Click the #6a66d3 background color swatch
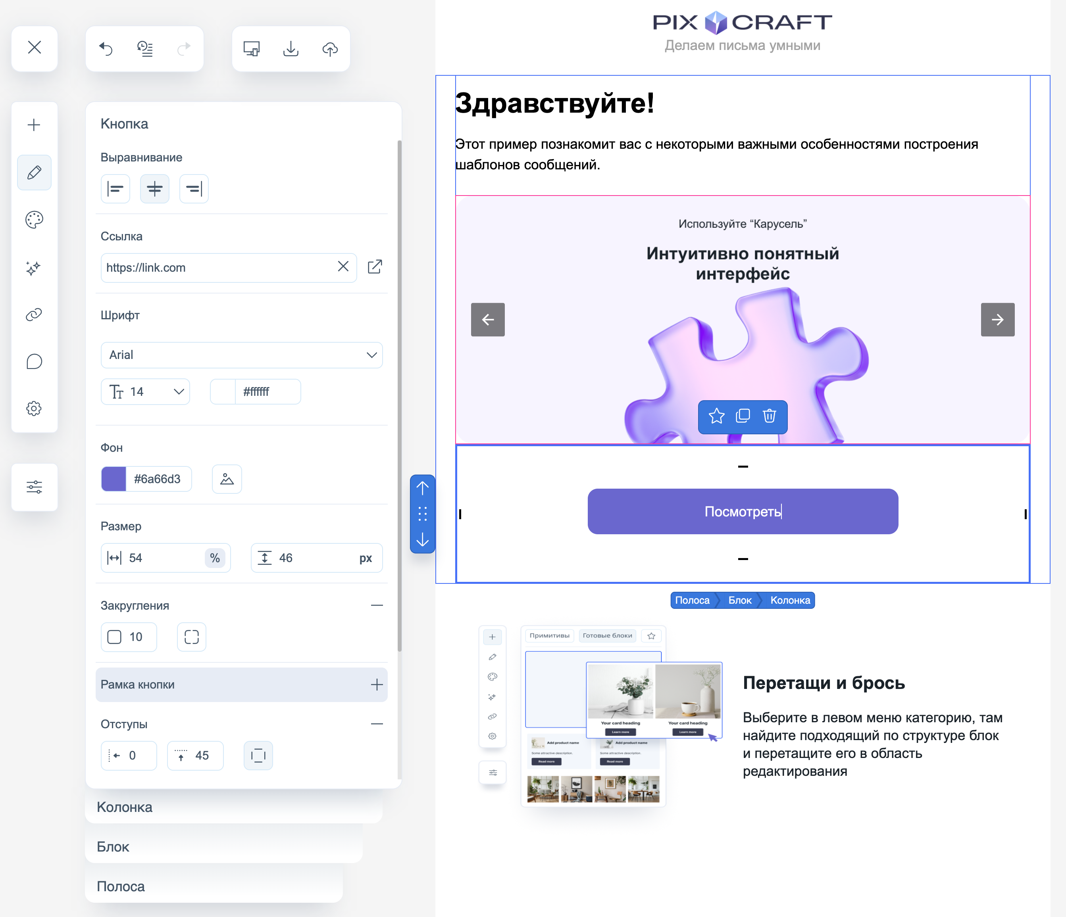1066x917 pixels. pyautogui.click(x=114, y=479)
